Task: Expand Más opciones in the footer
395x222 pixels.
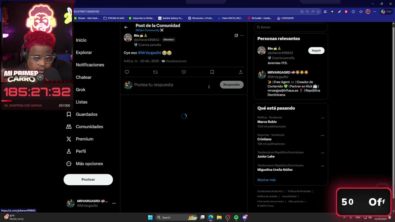Action: [297, 202]
